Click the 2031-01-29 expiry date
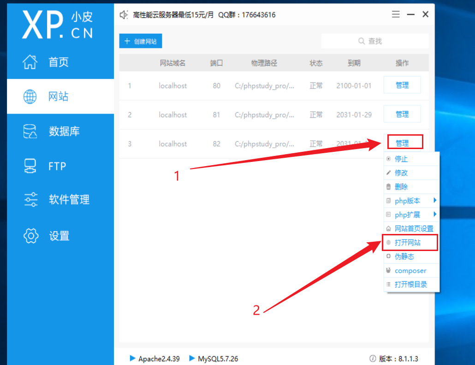 tap(354, 115)
